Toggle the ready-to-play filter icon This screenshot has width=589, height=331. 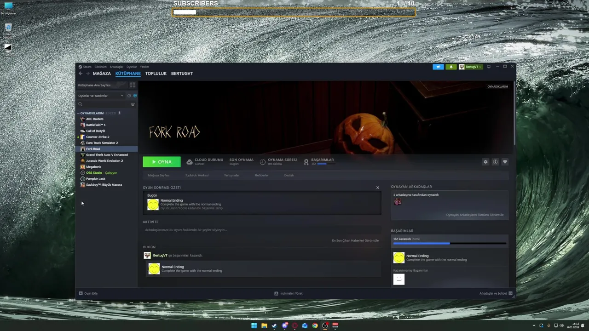[135, 96]
